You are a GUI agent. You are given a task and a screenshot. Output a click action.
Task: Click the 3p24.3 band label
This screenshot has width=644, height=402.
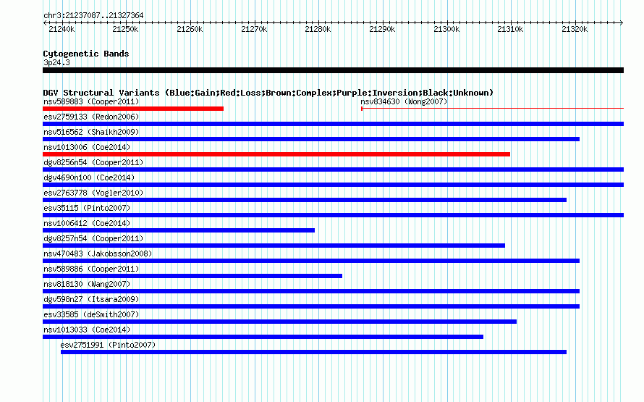(x=56, y=62)
